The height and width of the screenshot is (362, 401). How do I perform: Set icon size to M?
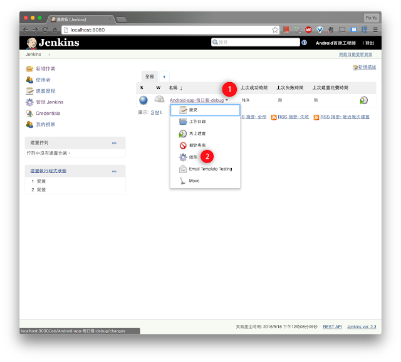pos(157,112)
